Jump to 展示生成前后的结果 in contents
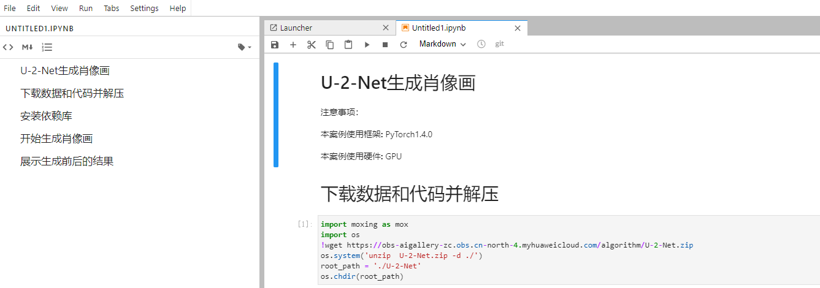820x288 pixels. pyautogui.click(x=67, y=161)
